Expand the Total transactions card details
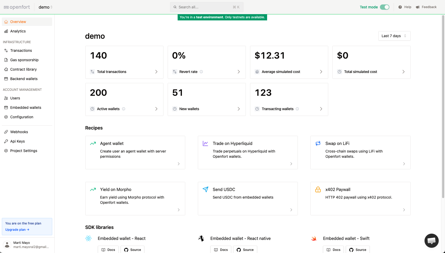This screenshot has width=445, height=253. tap(156, 71)
